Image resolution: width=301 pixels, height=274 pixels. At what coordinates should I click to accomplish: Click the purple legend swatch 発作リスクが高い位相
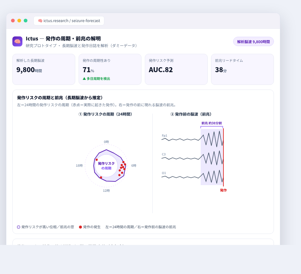[19, 227]
